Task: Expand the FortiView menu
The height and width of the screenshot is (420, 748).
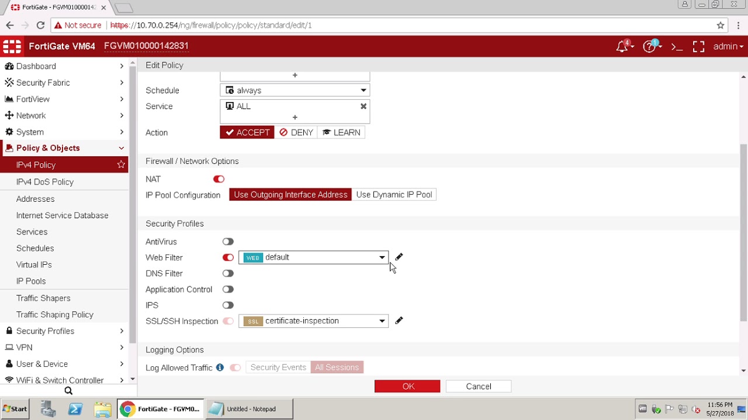Action: 64,99
